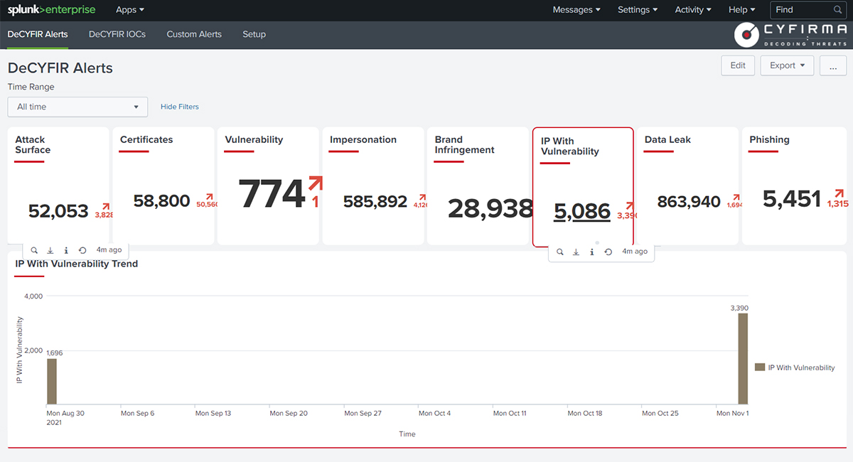Click the Attack Surface card title
This screenshot has height=462, width=853.
33,145
